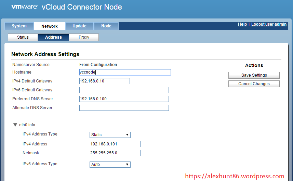Click the empty IPv6 Default Gateway field
293x181 pixels.
(x=124, y=90)
